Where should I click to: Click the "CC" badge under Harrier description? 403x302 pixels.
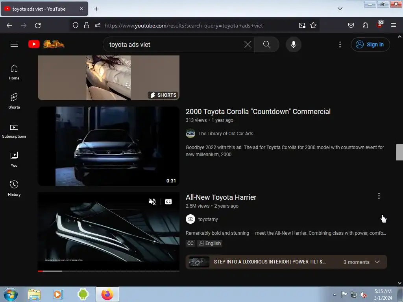click(190, 243)
